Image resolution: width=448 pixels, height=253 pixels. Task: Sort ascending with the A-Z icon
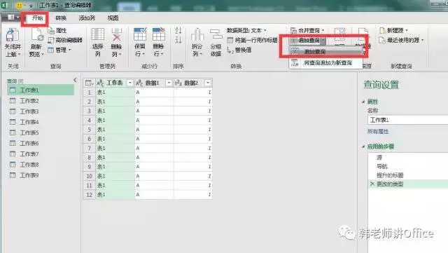178,30
